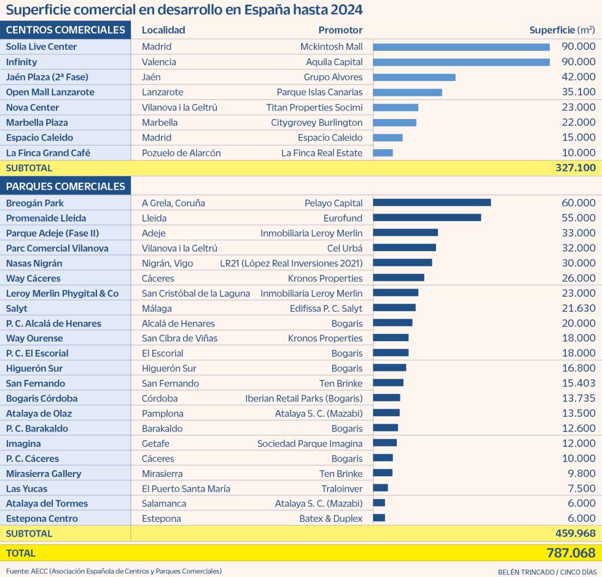
Task: Select the Fuente: AECC source note
Action: coord(114,571)
